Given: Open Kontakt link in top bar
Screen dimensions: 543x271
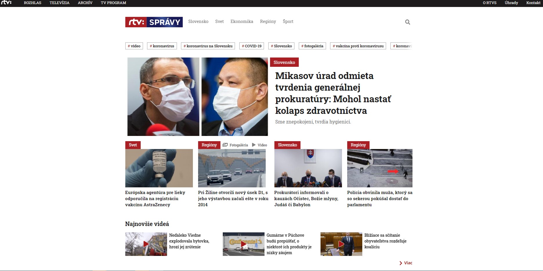Looking at the screenshot, I should click(533, 3).
